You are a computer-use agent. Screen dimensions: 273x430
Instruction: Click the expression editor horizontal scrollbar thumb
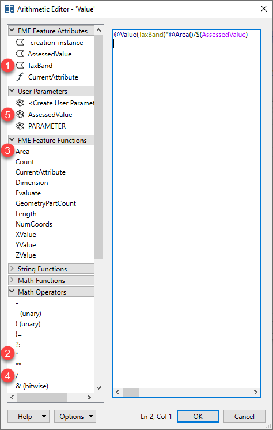pos(131,392)
